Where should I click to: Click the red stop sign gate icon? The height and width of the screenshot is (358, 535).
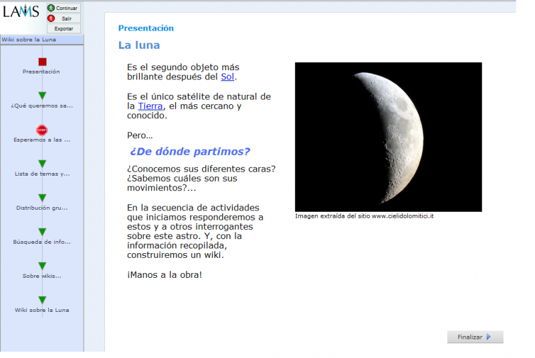(42, 130)
